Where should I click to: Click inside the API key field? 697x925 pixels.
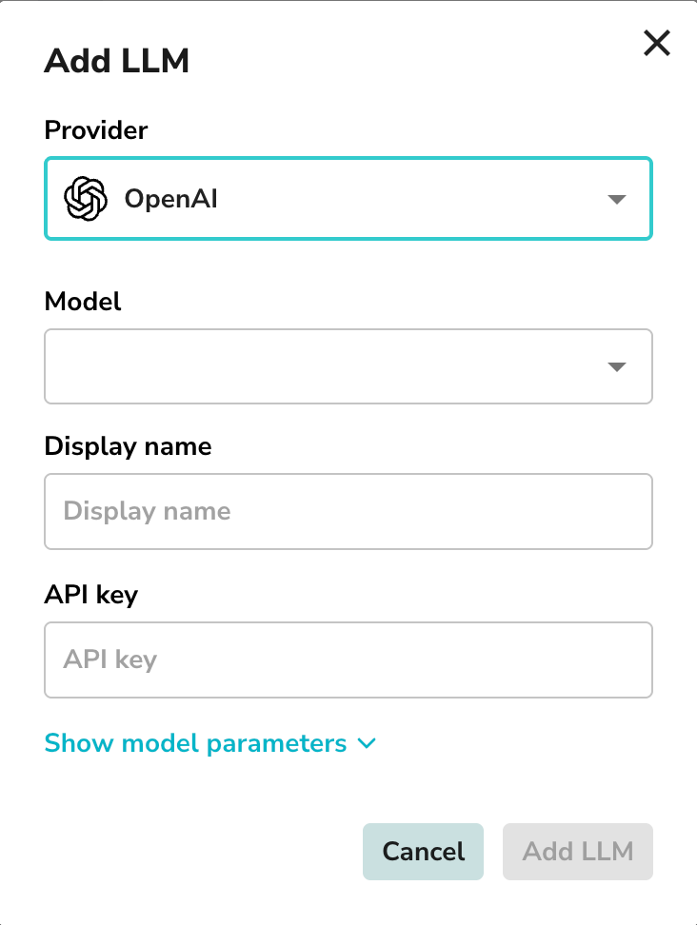[x=348, y=659]
